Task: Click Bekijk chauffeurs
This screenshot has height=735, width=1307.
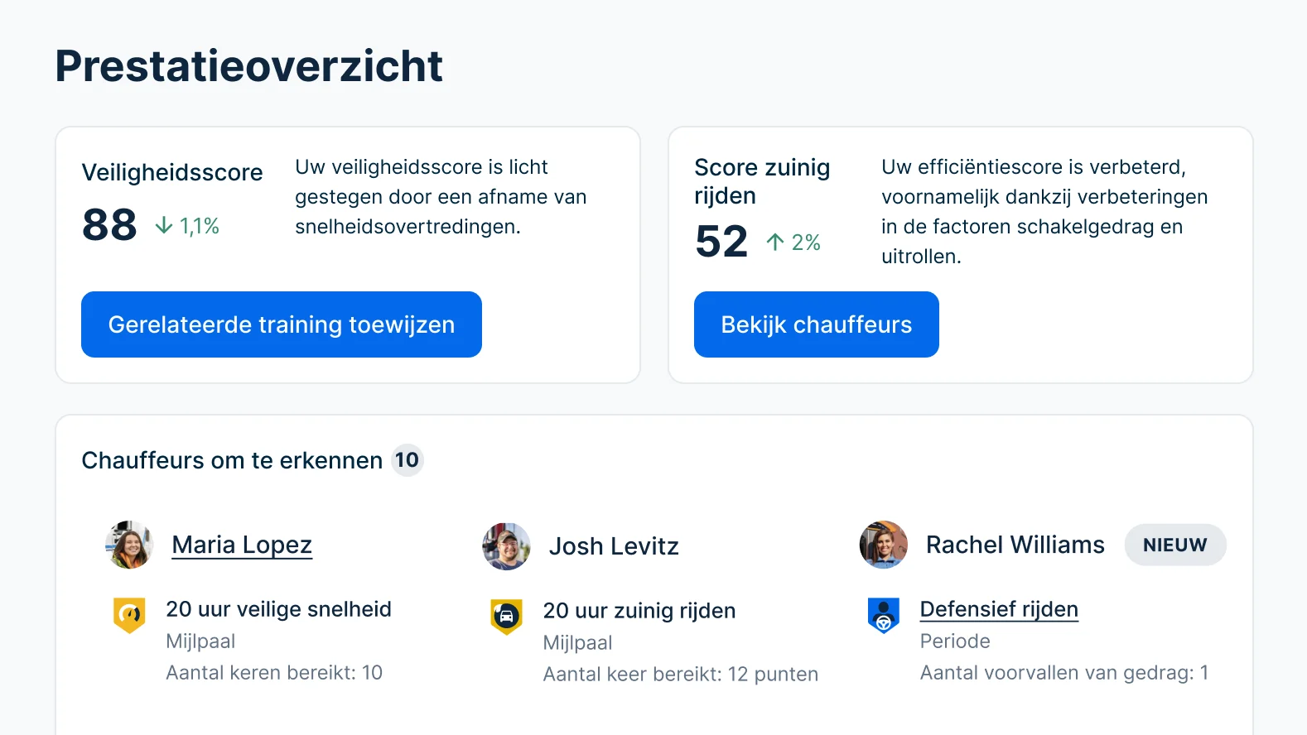Action: click(816, 324)
